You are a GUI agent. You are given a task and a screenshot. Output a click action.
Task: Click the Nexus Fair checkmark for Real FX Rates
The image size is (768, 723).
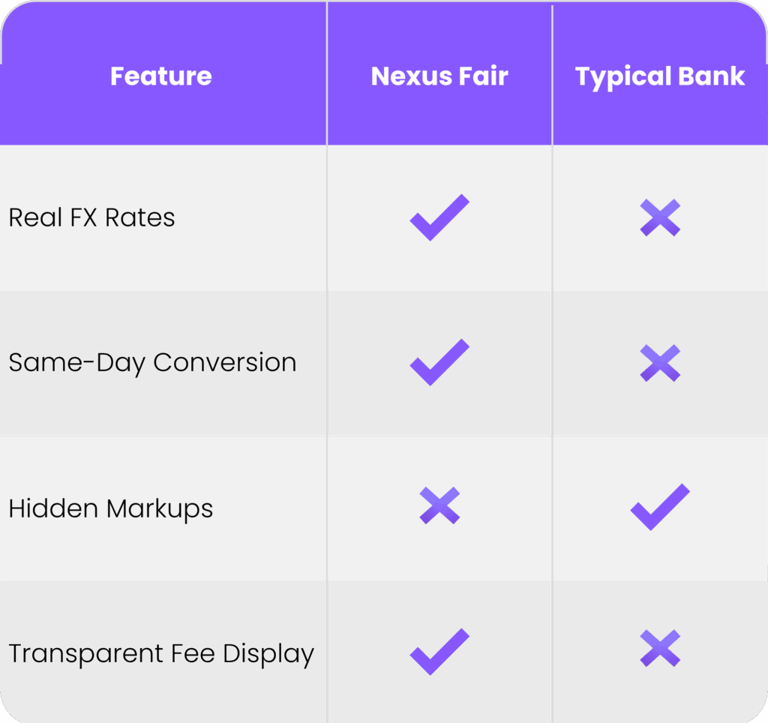tap(439, 217)
